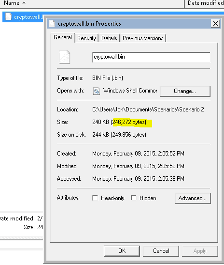Click the cryptowall.bin filename text field
This screenshot has width=224, height=265.
(x=151, y=57)
